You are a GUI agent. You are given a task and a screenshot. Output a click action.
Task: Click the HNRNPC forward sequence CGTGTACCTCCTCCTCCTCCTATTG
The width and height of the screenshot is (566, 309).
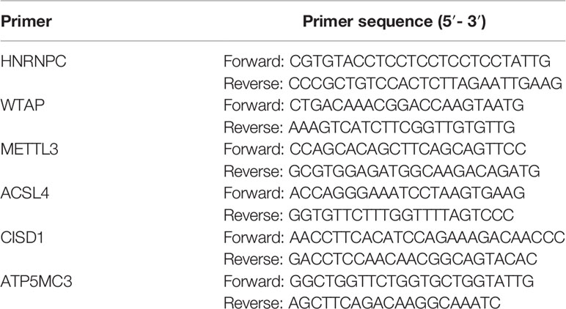click(420, 62)
